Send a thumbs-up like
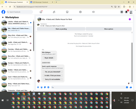 (x=131, y=87)
